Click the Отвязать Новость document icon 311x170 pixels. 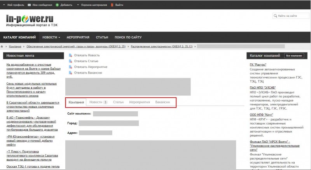(70, 55)
